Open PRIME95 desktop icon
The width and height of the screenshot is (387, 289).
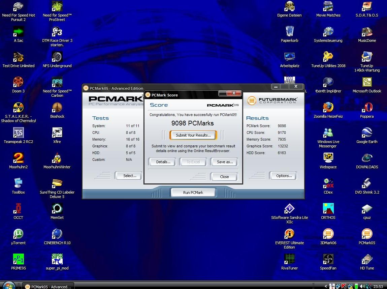tap(18, 259)
